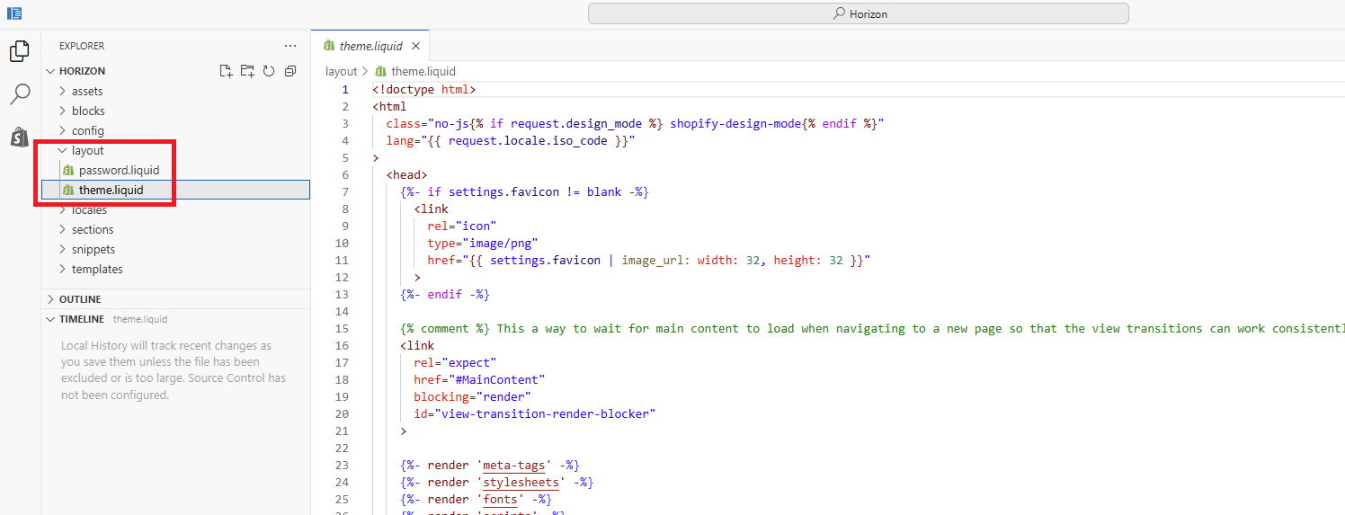This screenshot has height=515, width=1345.
Task: Click the href="#MainContent" attribute line
Action: [479, 380]
